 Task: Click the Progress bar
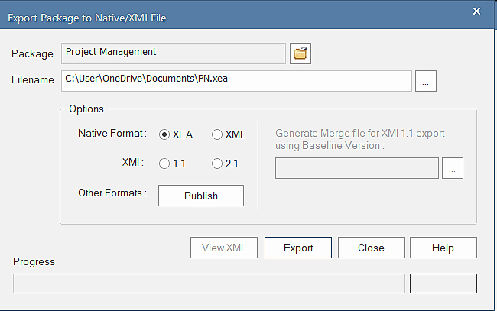(209, 283)
